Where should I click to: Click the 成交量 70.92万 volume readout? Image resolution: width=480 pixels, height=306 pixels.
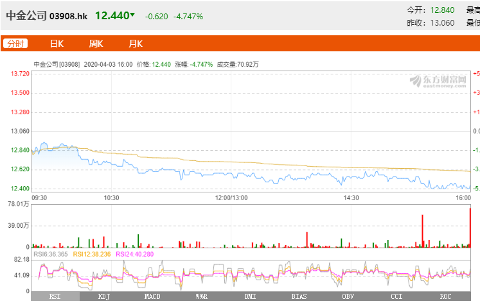238,65
